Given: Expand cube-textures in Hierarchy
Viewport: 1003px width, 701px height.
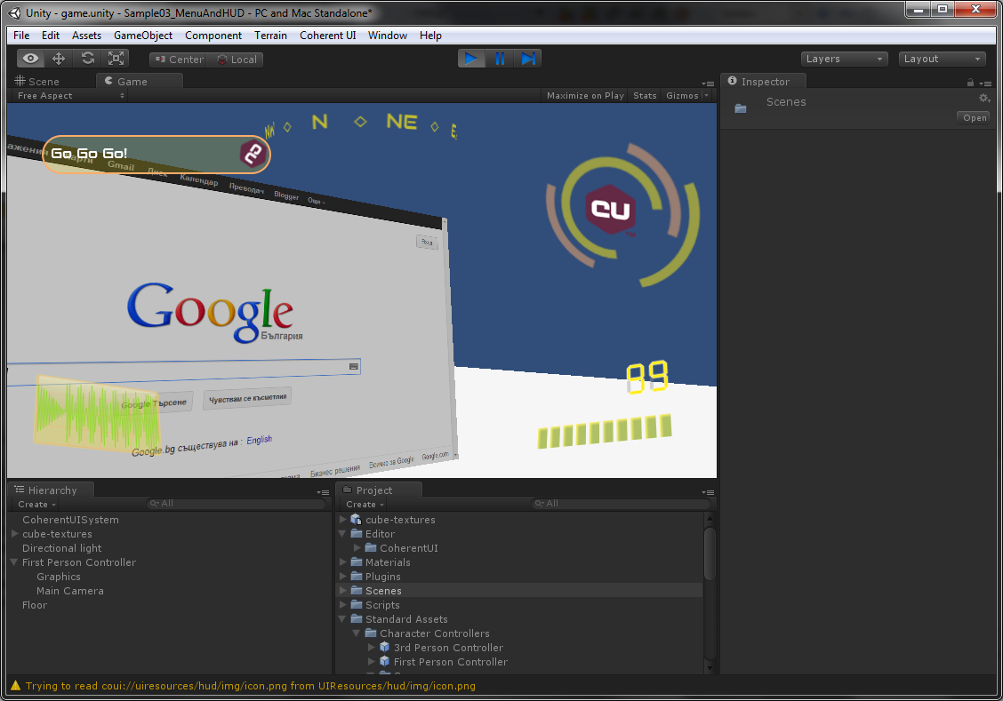Looking at the screenshot, I should click(x=15, y=534).
